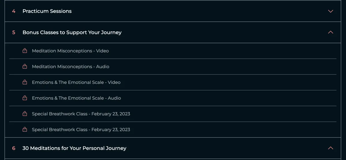The height and width of the screenshot is (160, 346).
Task: Open Emotions & The Emotional Scale - Video
Action: click(76, 82)
